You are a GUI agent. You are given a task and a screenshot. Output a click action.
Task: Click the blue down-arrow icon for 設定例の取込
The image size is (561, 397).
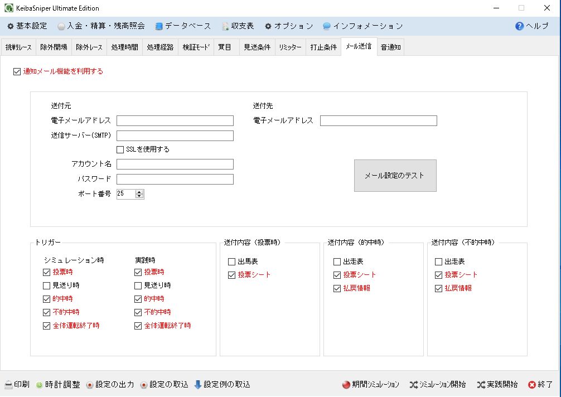point(198,385)
